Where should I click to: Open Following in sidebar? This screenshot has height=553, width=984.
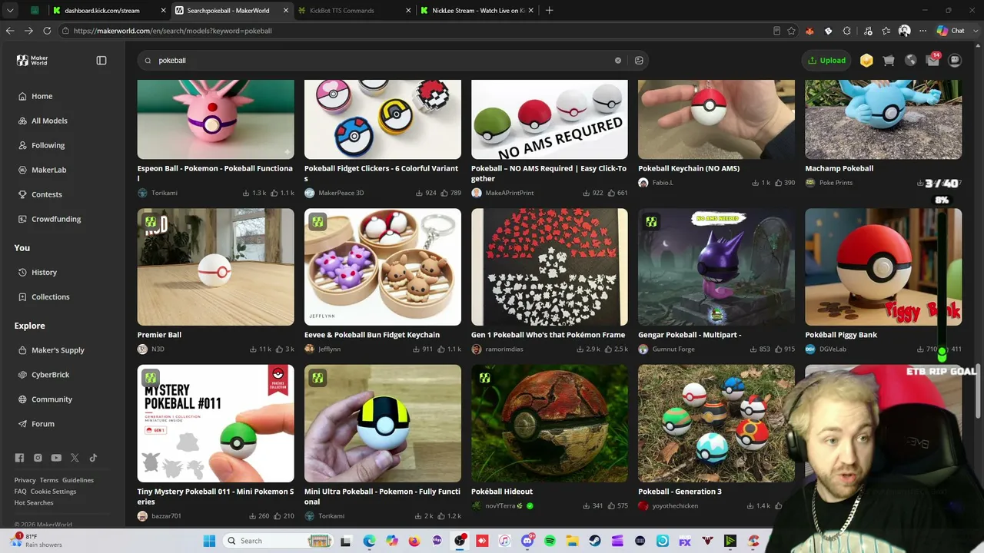[x=48, y=145]
